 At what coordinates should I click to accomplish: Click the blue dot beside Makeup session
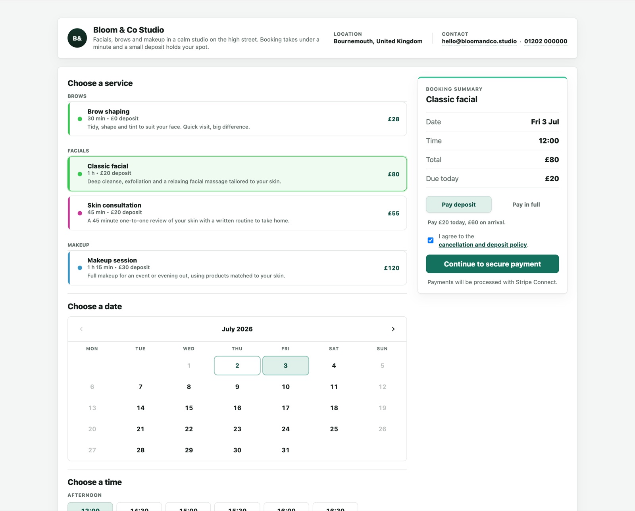80,268
